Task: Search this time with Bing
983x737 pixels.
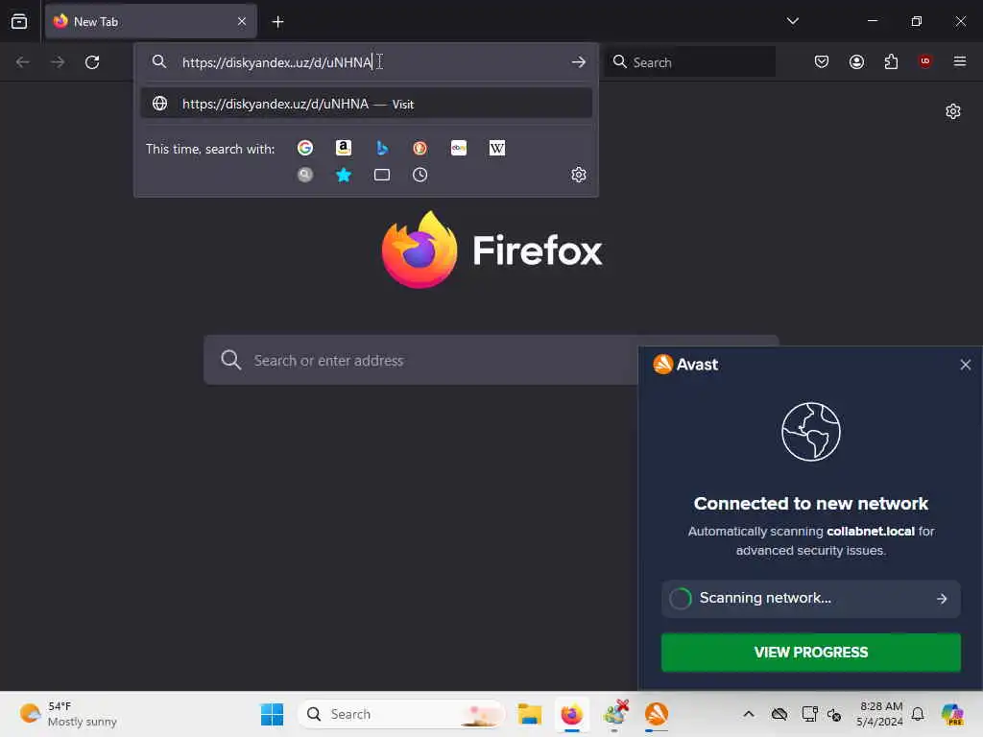Action: click(382, 148)
